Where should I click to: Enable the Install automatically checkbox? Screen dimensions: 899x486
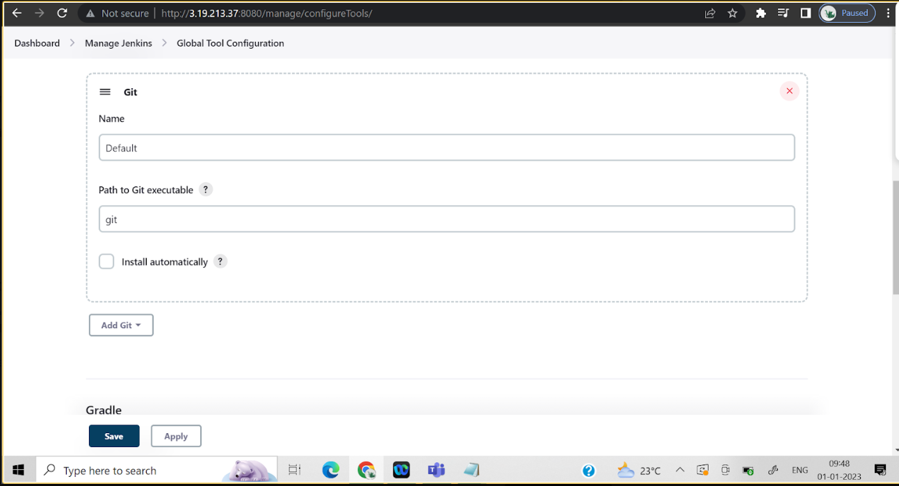tap(106, 261)
